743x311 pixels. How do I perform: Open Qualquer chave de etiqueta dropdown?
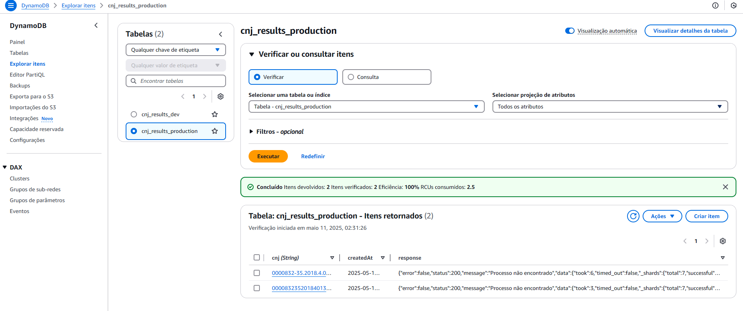tap(176, 50)
